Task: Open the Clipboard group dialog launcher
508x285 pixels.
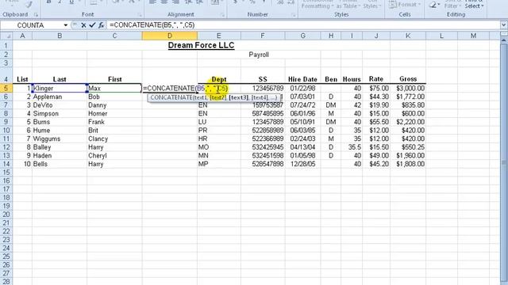Action: (x=36, y=15)
